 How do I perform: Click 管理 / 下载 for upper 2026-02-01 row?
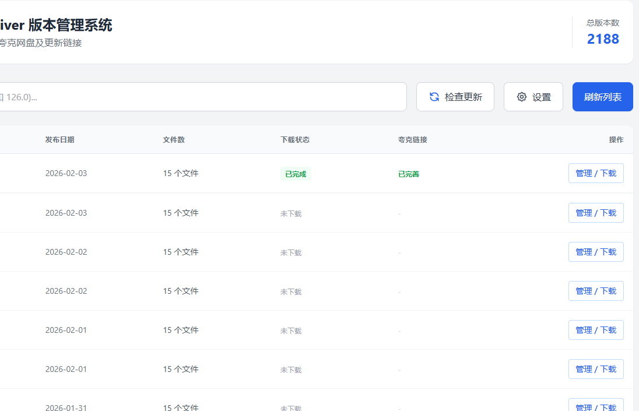click(x=596, y=330)
